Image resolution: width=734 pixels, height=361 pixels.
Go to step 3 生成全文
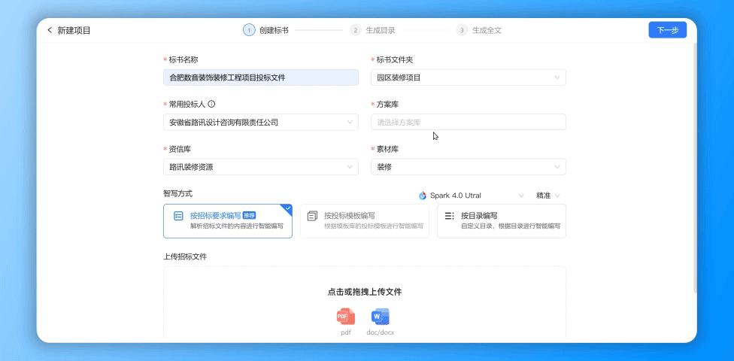point(479,30)
